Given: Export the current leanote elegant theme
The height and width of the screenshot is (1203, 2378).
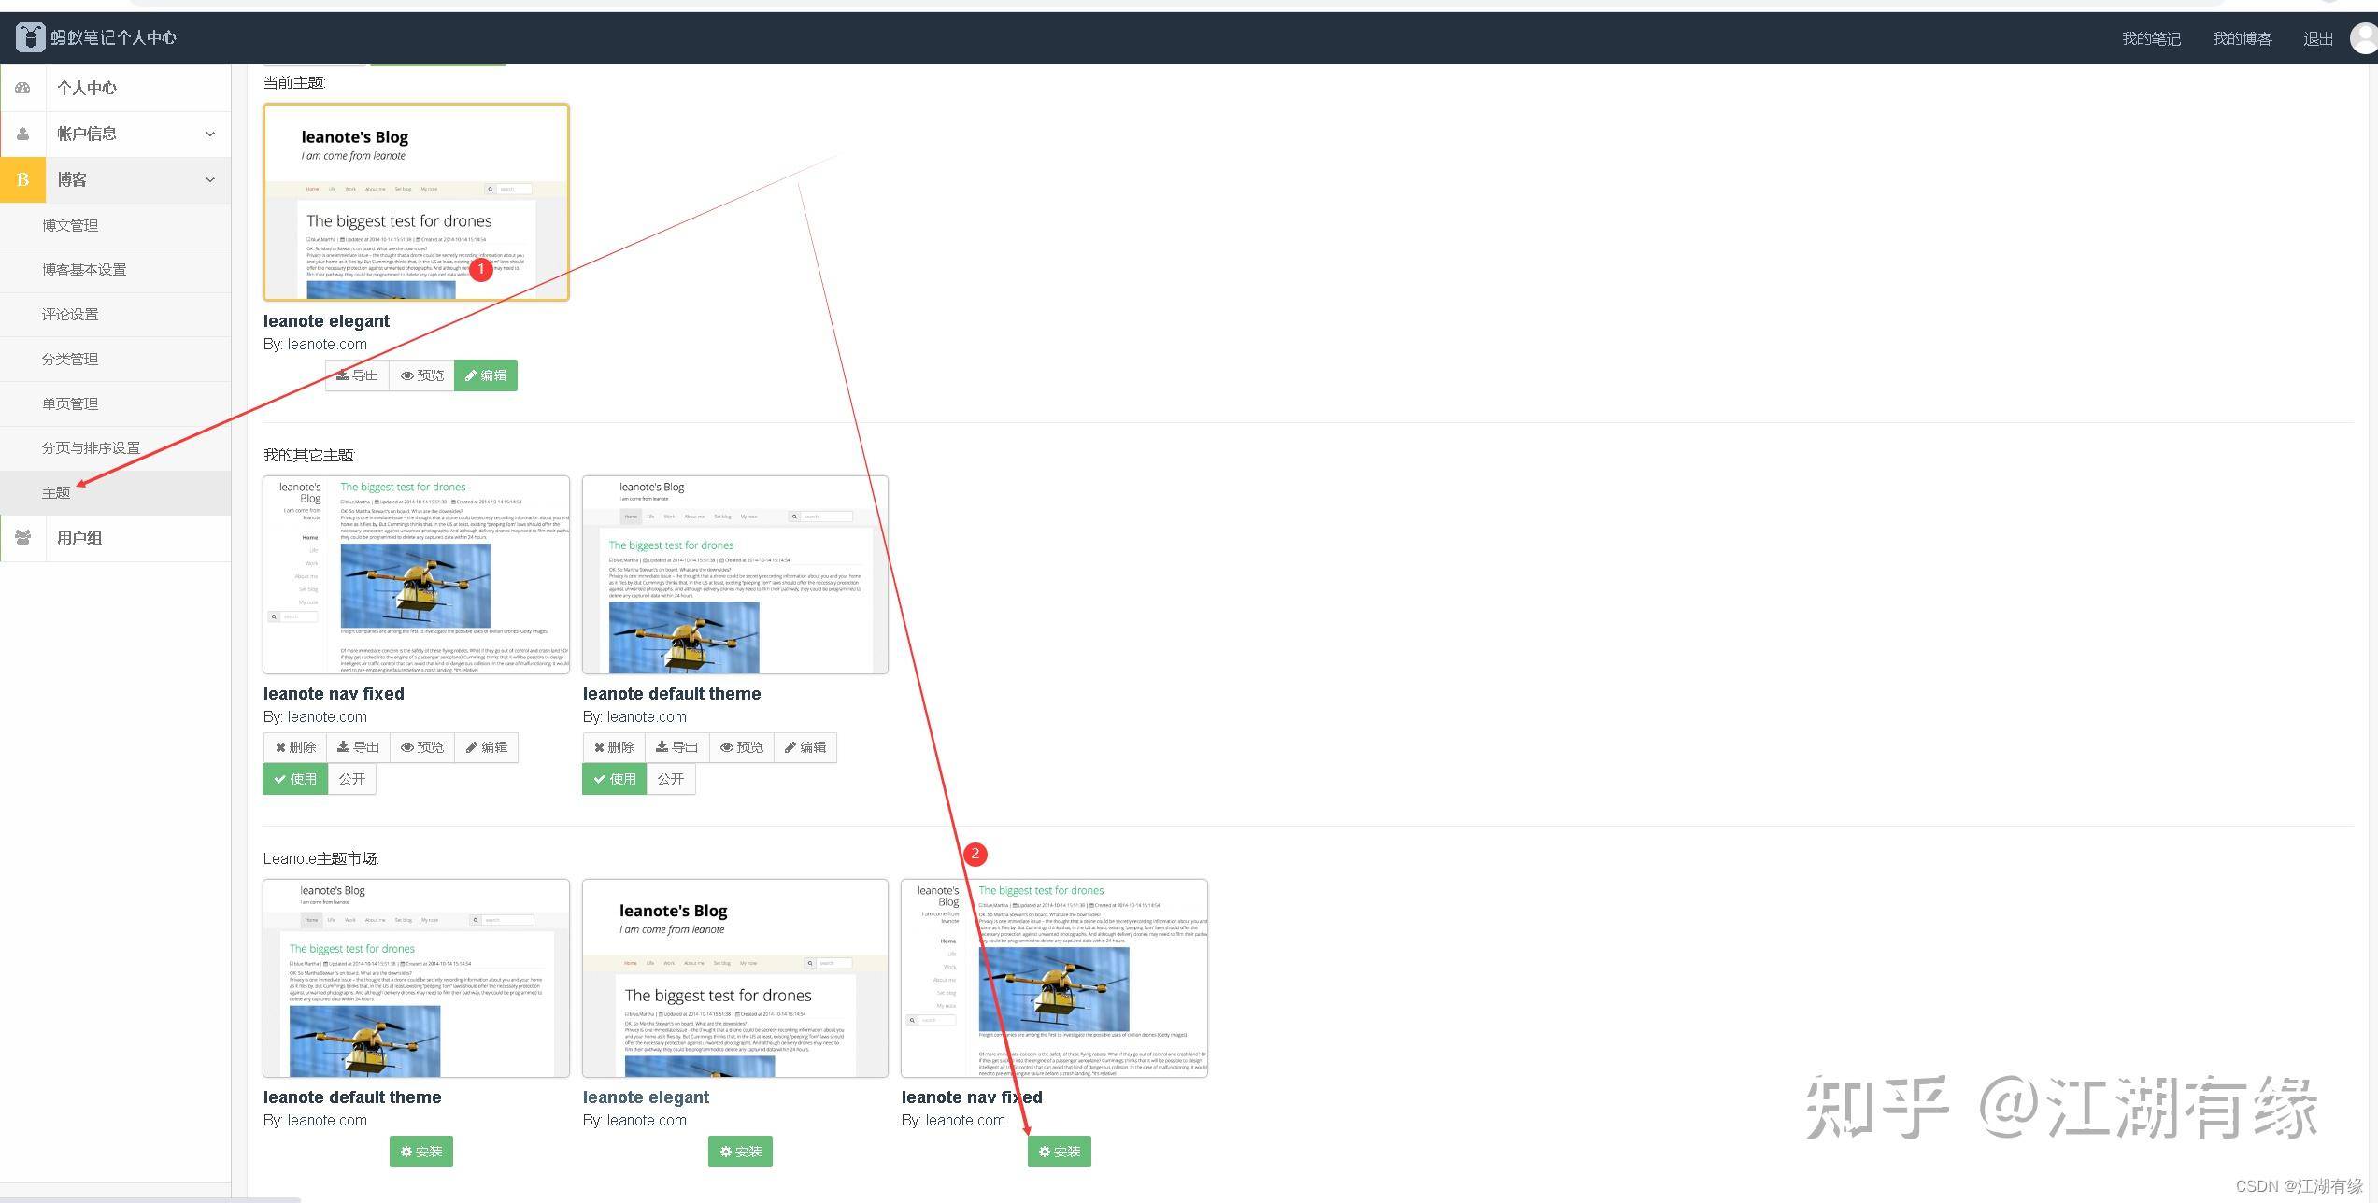Looking at the screenshot, I should [x=357, y=375].
